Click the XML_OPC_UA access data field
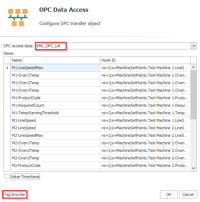200x202 pixels. (113, 46)
